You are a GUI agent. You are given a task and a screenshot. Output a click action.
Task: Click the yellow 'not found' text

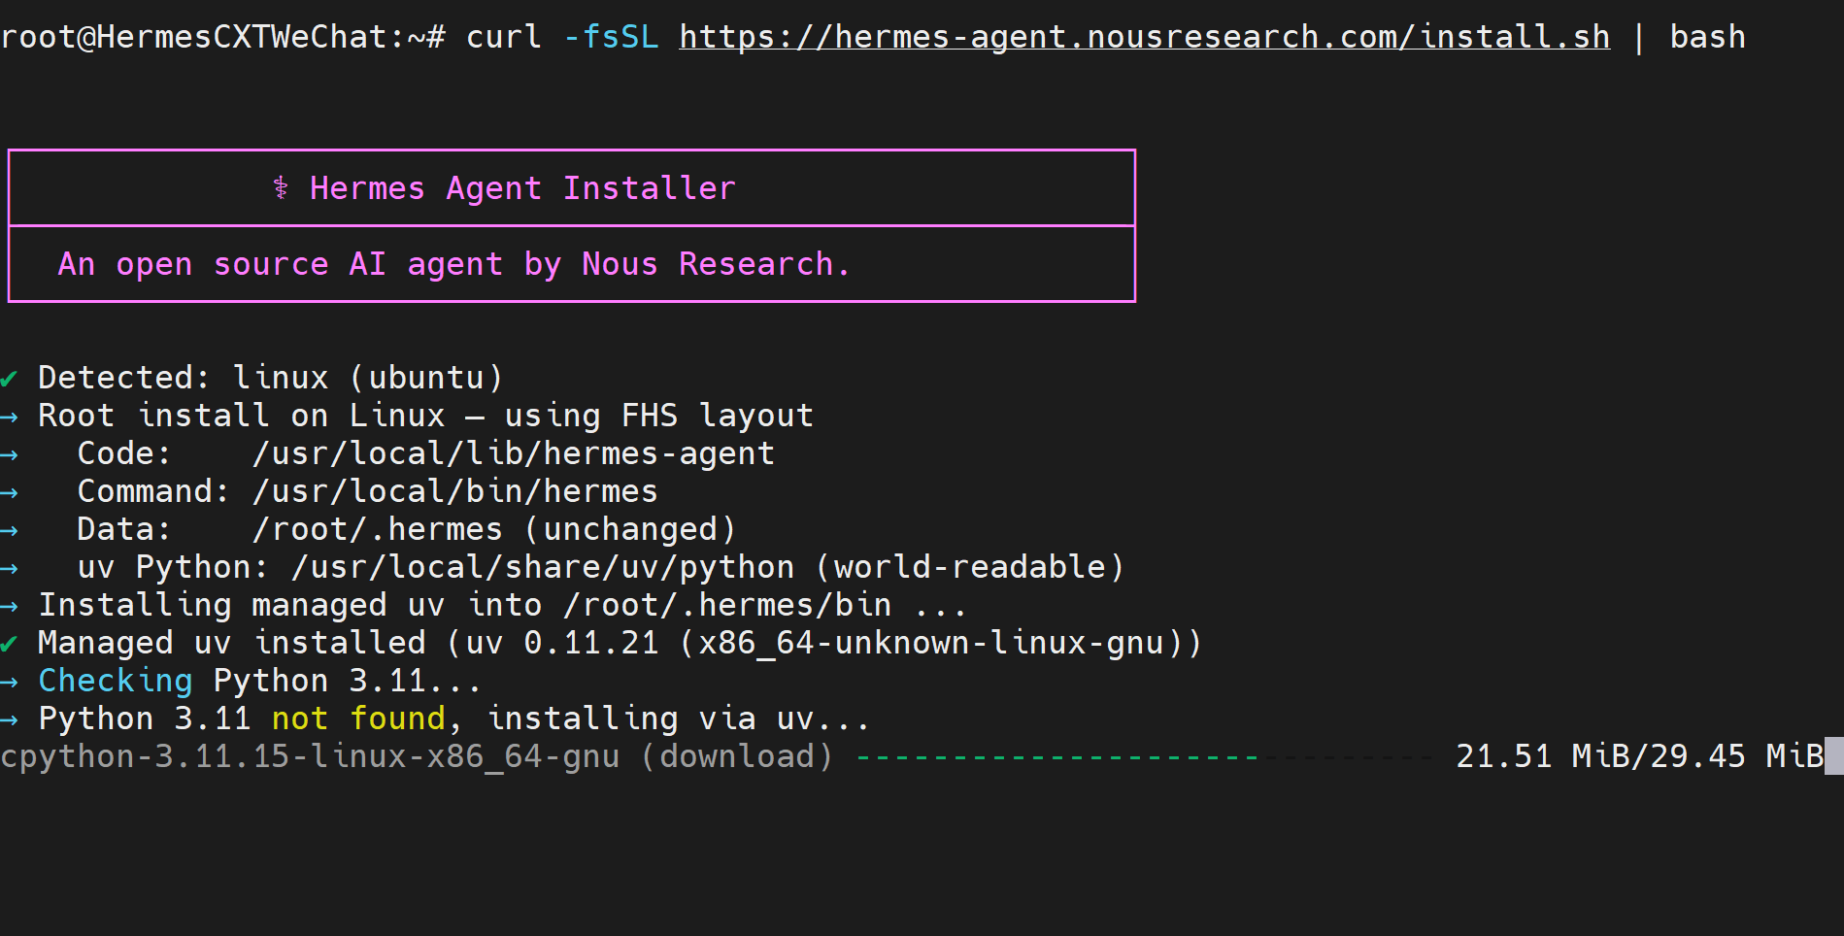(358, 719)
